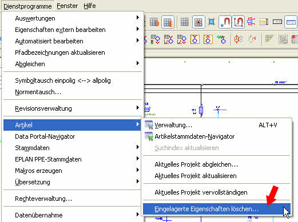Open Data Portal-Navigator

pos(73,136)
